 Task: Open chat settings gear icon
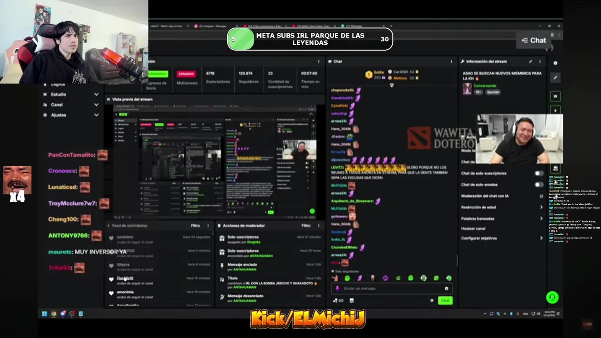click(x=432, y=300)
